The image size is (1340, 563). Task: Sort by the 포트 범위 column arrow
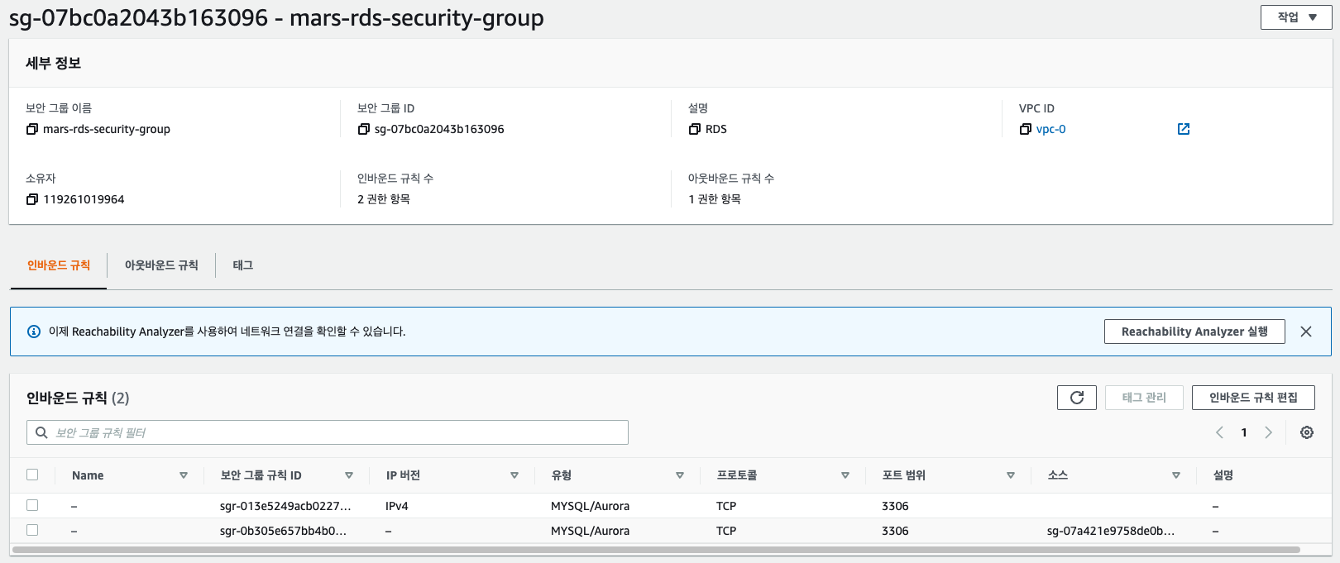[1011, 475]
